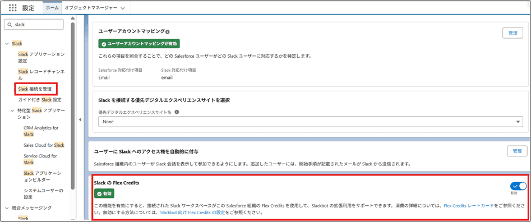531x222 pixels.
Task: Open the App Launcher dots grid
Action: coord(12,8)
